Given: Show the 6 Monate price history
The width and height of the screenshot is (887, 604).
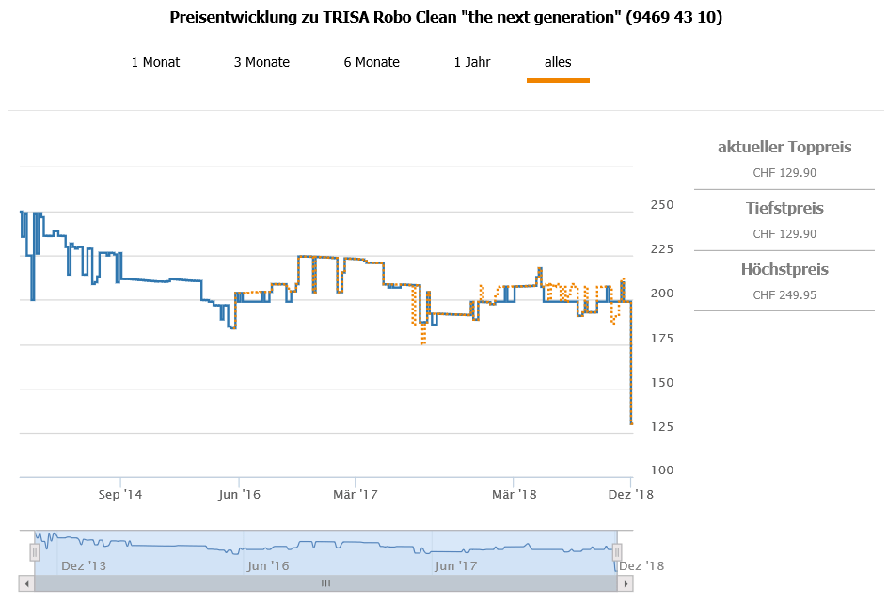Looking at the screenshot, I should click(372, 63).
